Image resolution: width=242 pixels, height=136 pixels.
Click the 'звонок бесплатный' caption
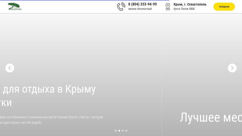pyautogui.click(x=140, y=9)
